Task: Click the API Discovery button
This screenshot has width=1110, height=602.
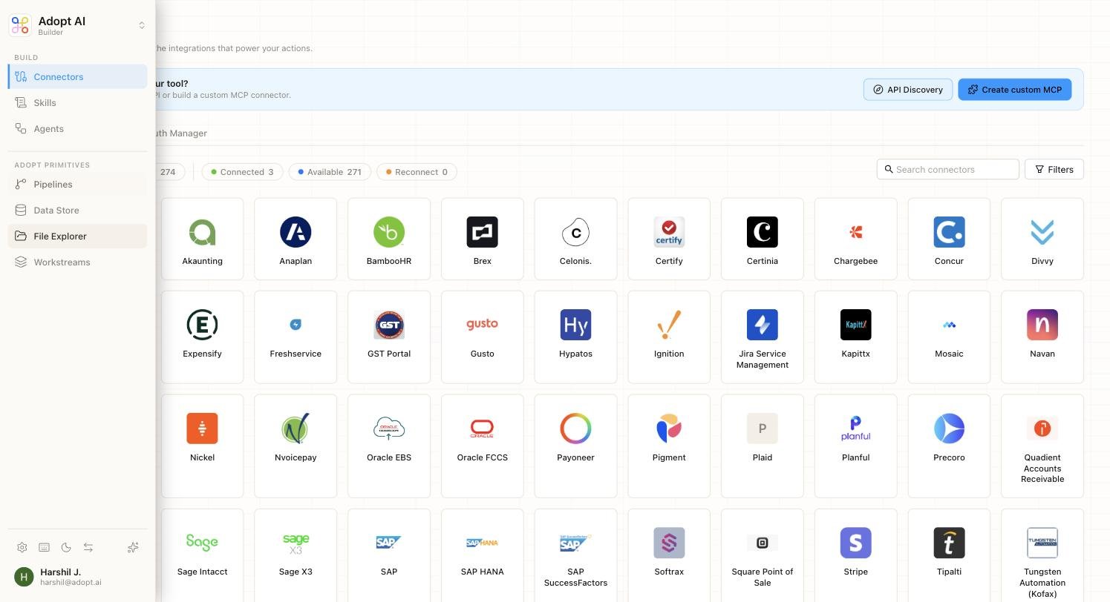Action: pos(908,89)
